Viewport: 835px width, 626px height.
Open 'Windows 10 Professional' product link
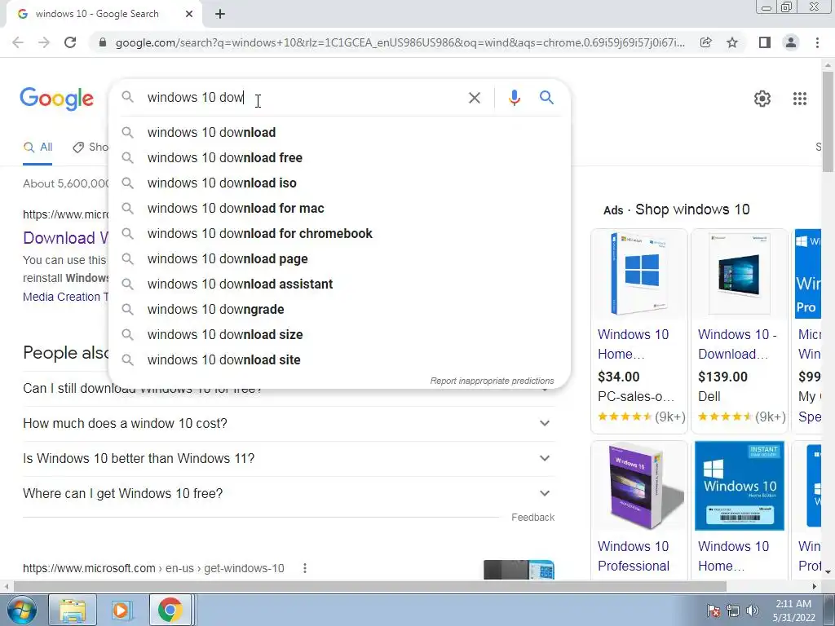click(633, 556)
